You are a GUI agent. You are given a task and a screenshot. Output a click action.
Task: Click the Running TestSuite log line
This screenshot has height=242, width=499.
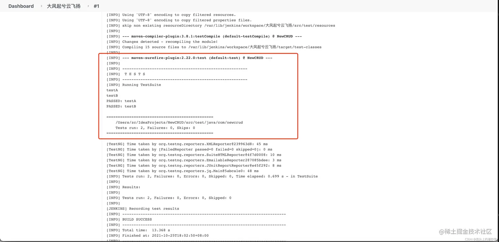click(x=134, y=85)
